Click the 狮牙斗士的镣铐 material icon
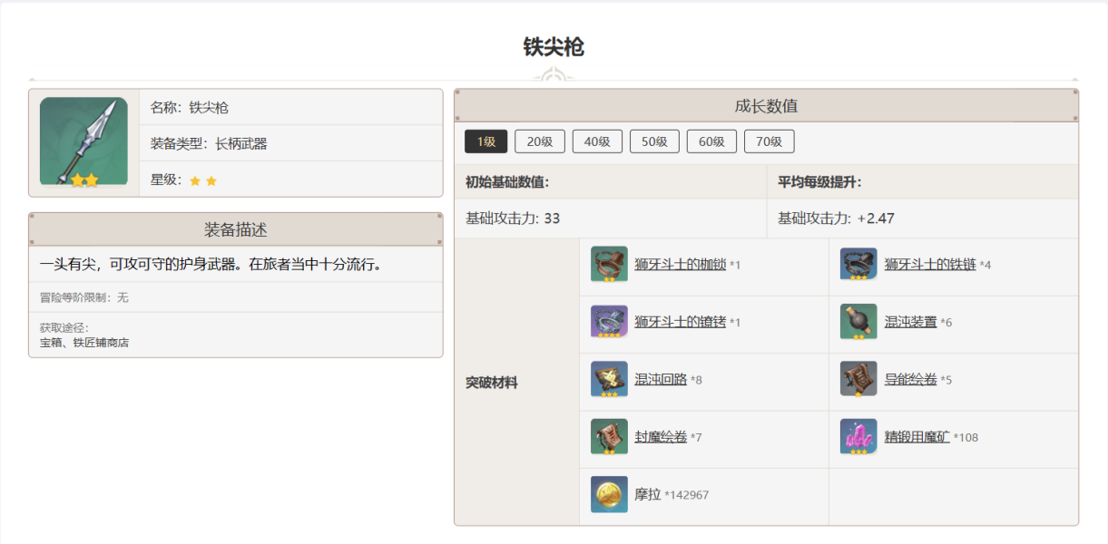 pos(609,322)
